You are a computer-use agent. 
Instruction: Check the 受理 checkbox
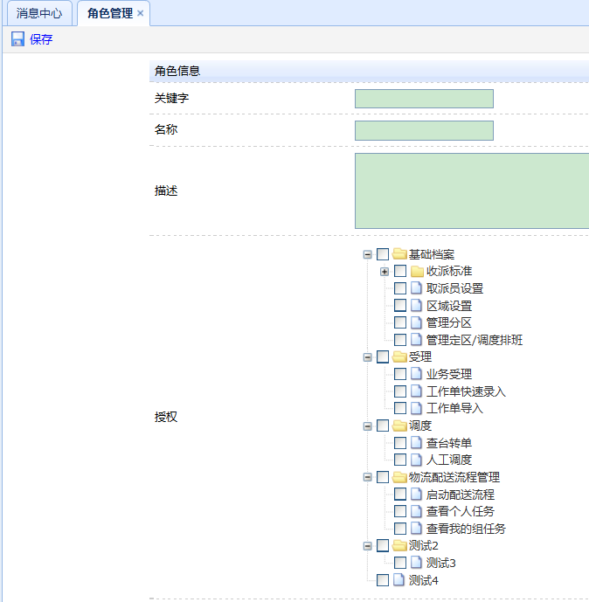(x=383, y=356)
